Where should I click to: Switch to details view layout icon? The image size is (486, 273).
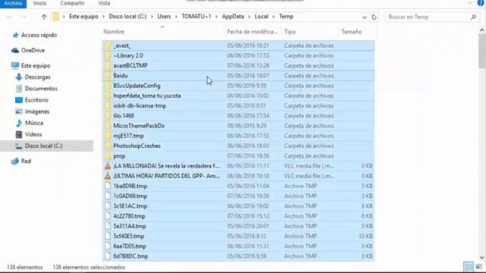(469, 266)
